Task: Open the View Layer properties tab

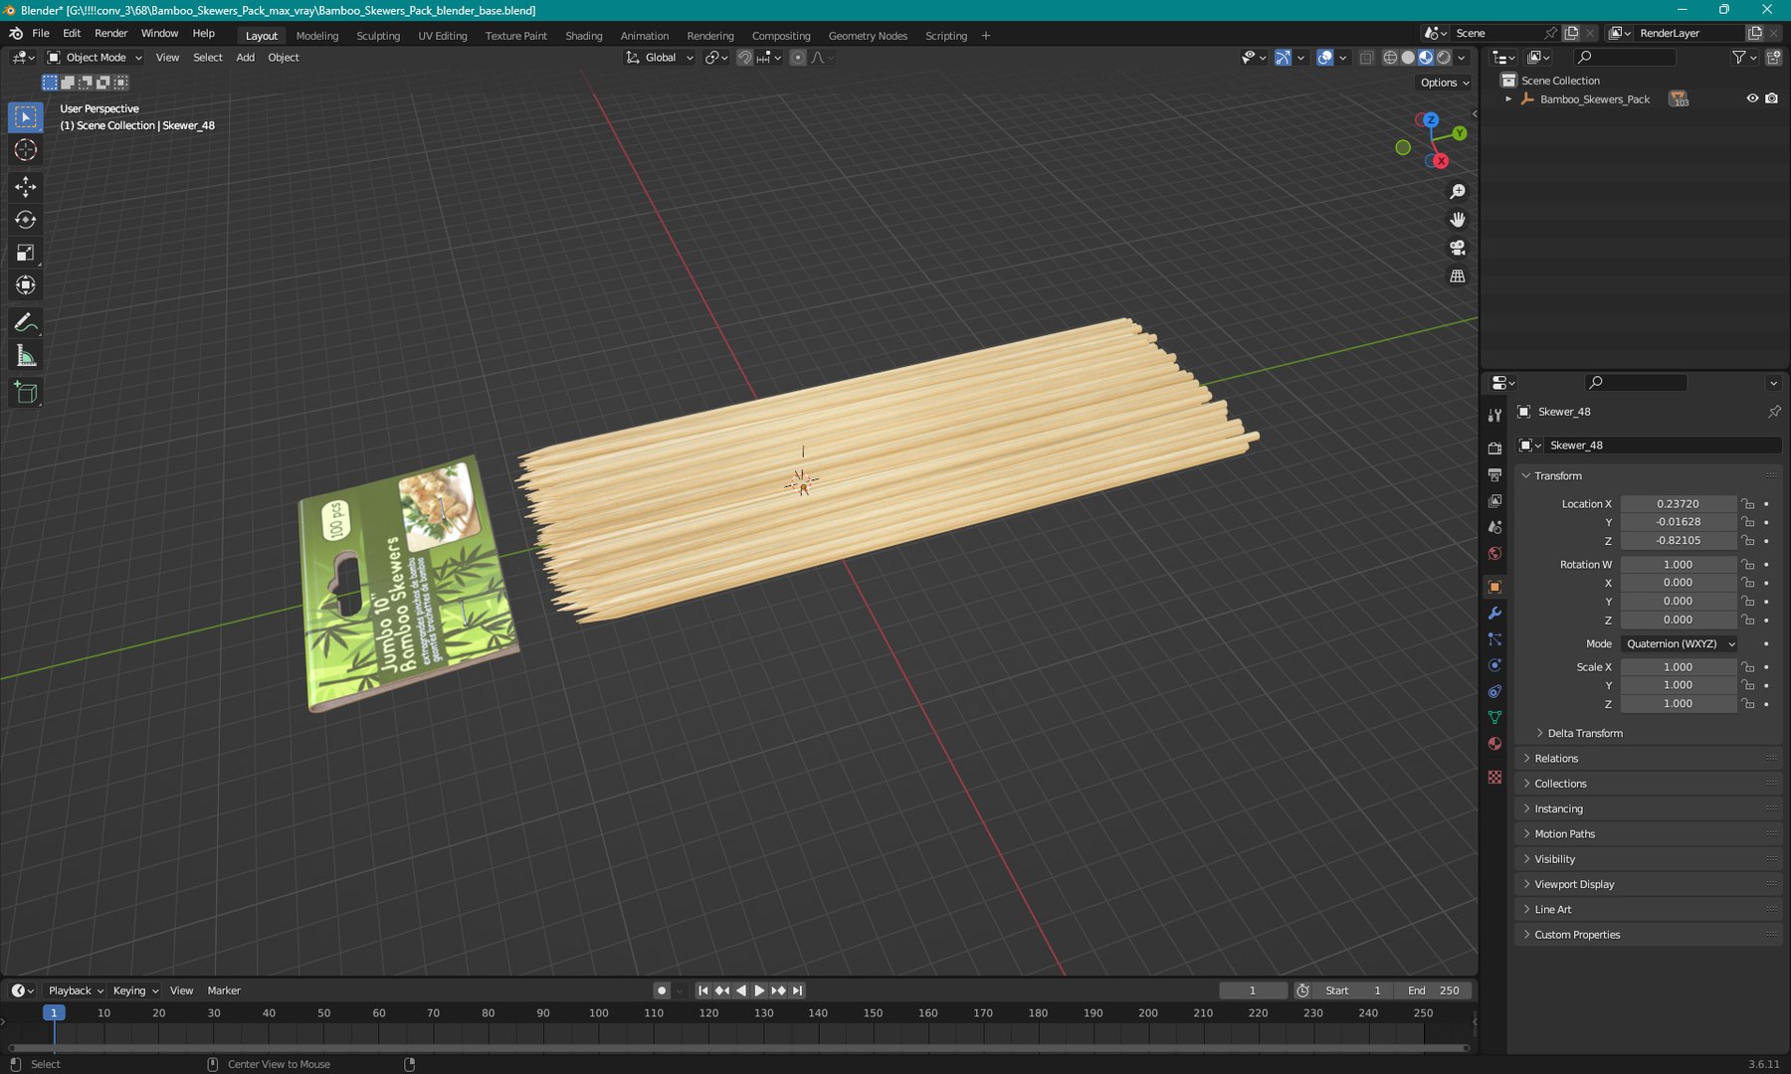Action: tap(1494, 501)
